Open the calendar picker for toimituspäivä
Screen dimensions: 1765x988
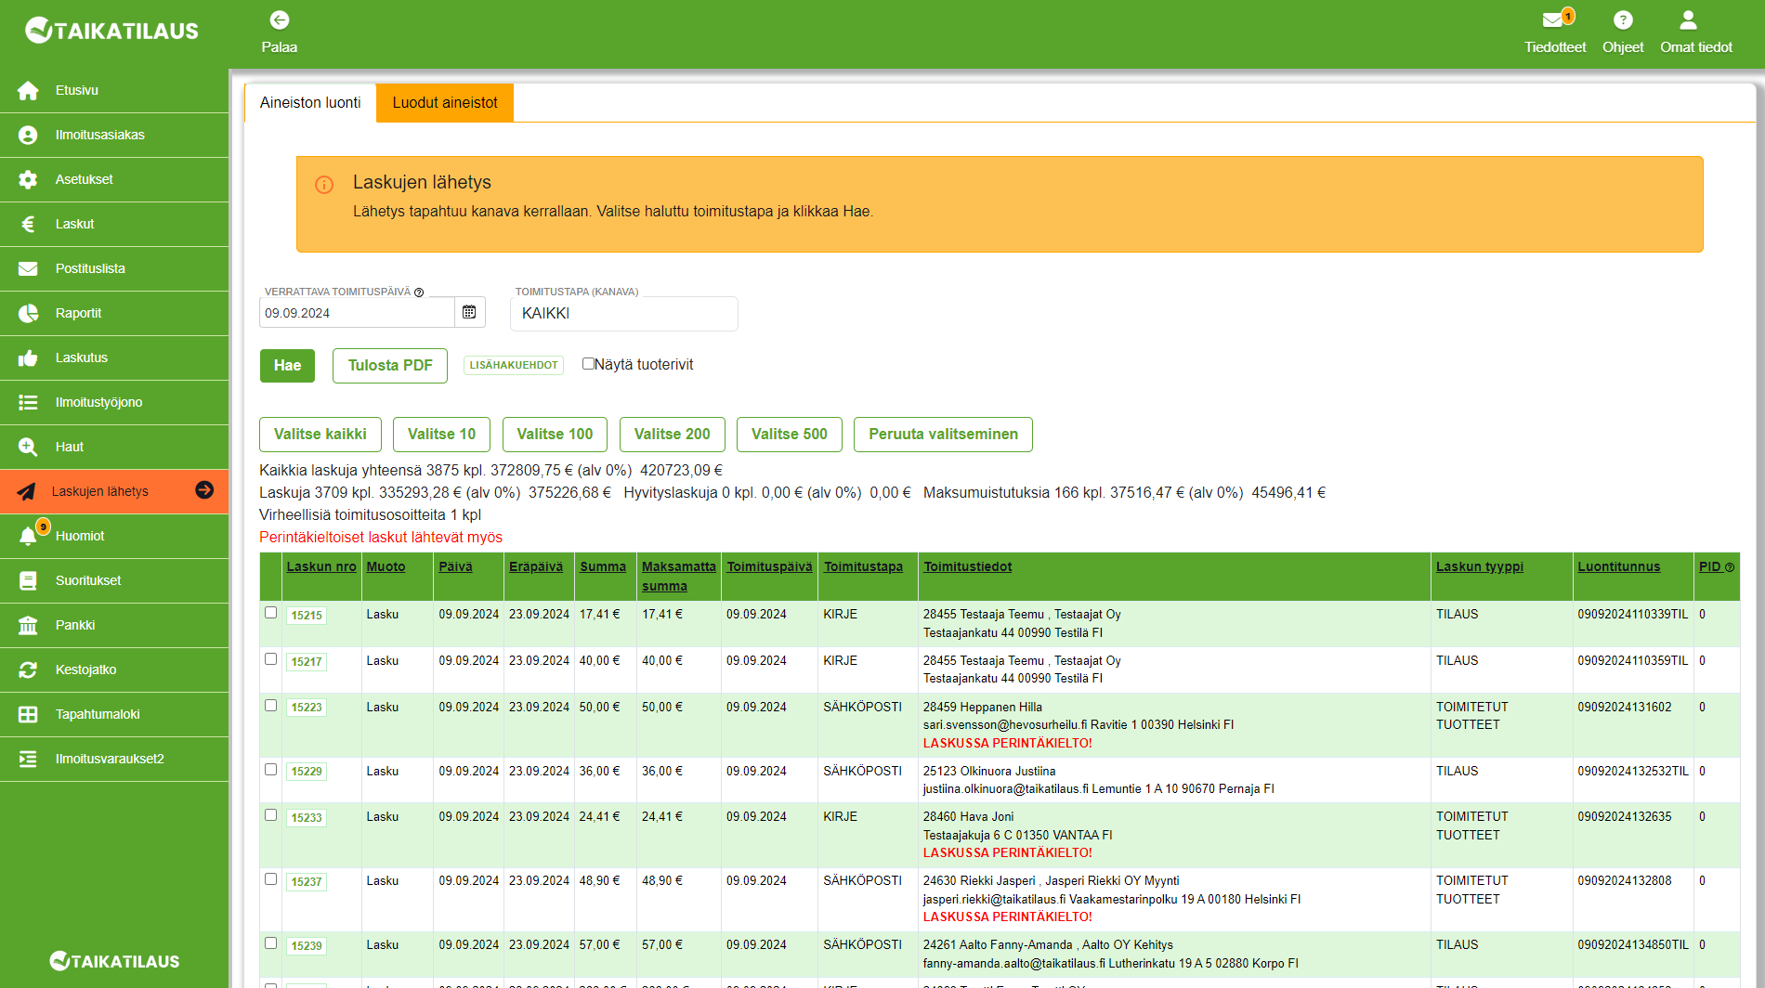469,312
